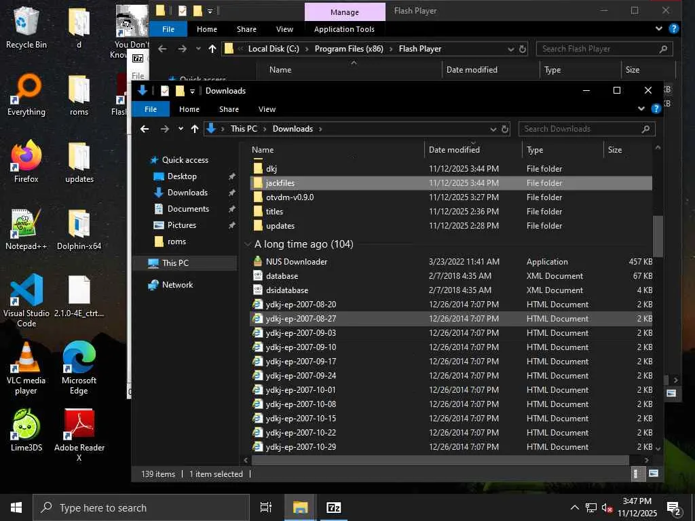Open Home tab in Downloads window
Viewport: 695px width, 521px height.
tap(189, 109)
